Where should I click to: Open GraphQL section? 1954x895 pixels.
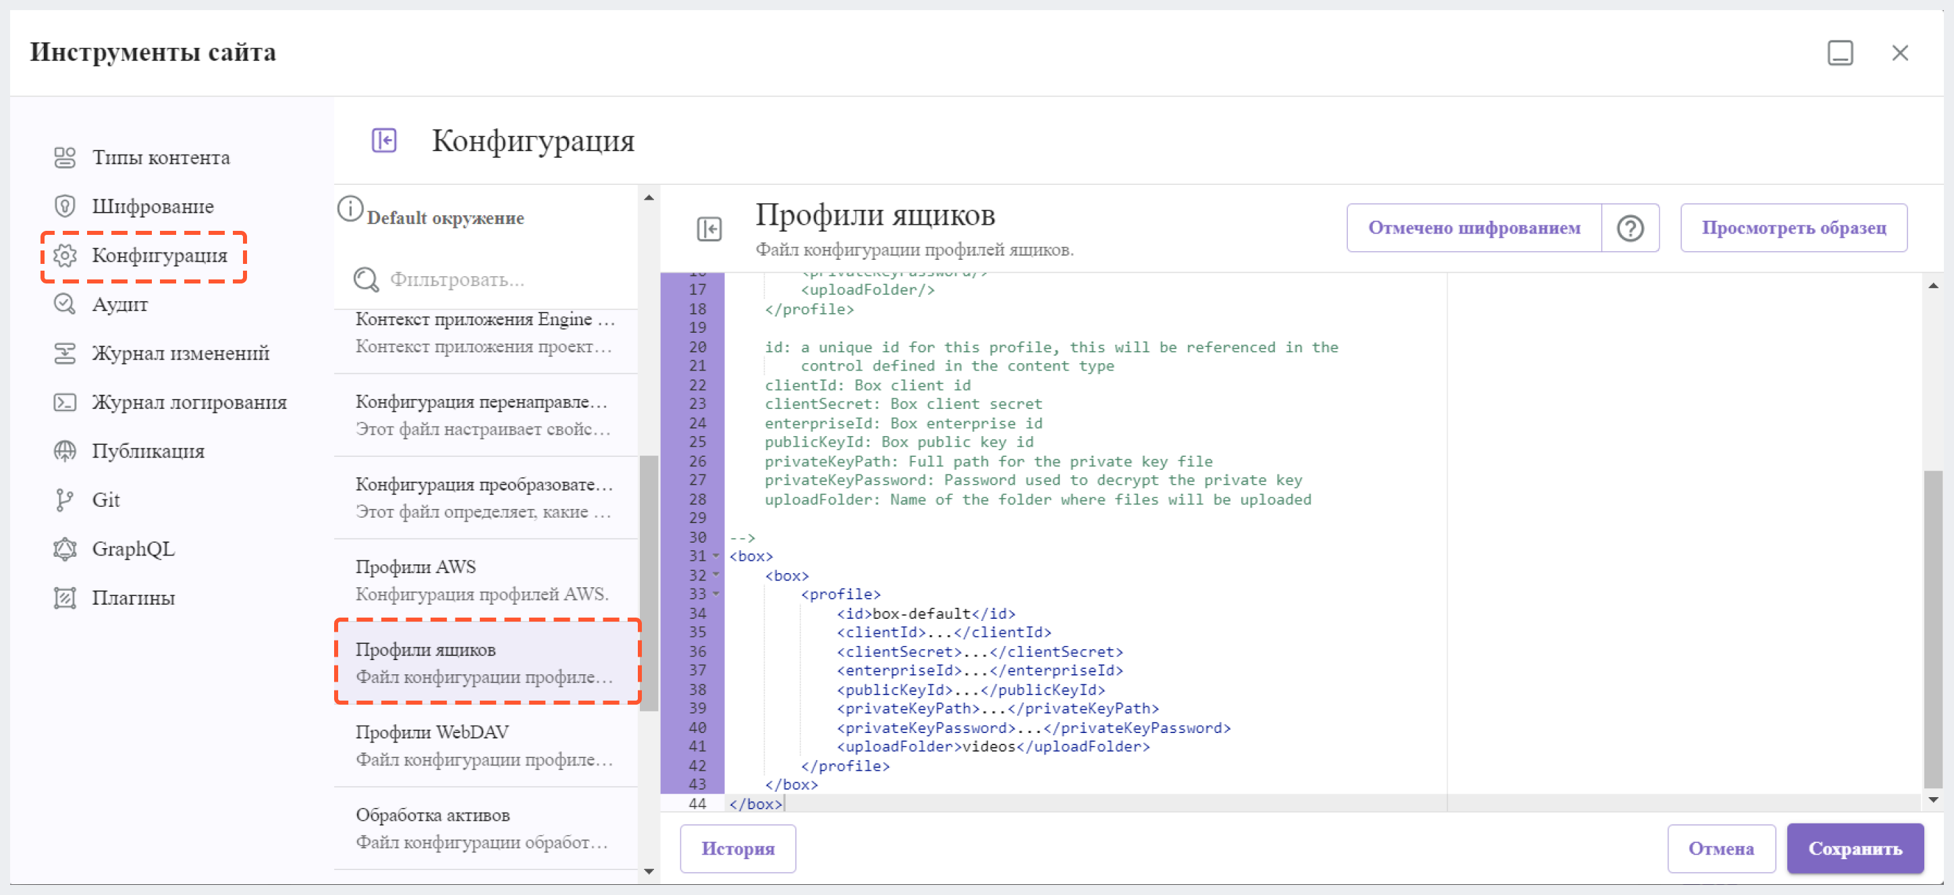tap(133, 549)
